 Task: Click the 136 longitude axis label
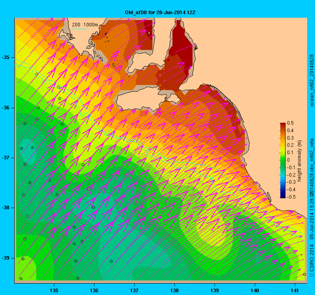point(94,291)
